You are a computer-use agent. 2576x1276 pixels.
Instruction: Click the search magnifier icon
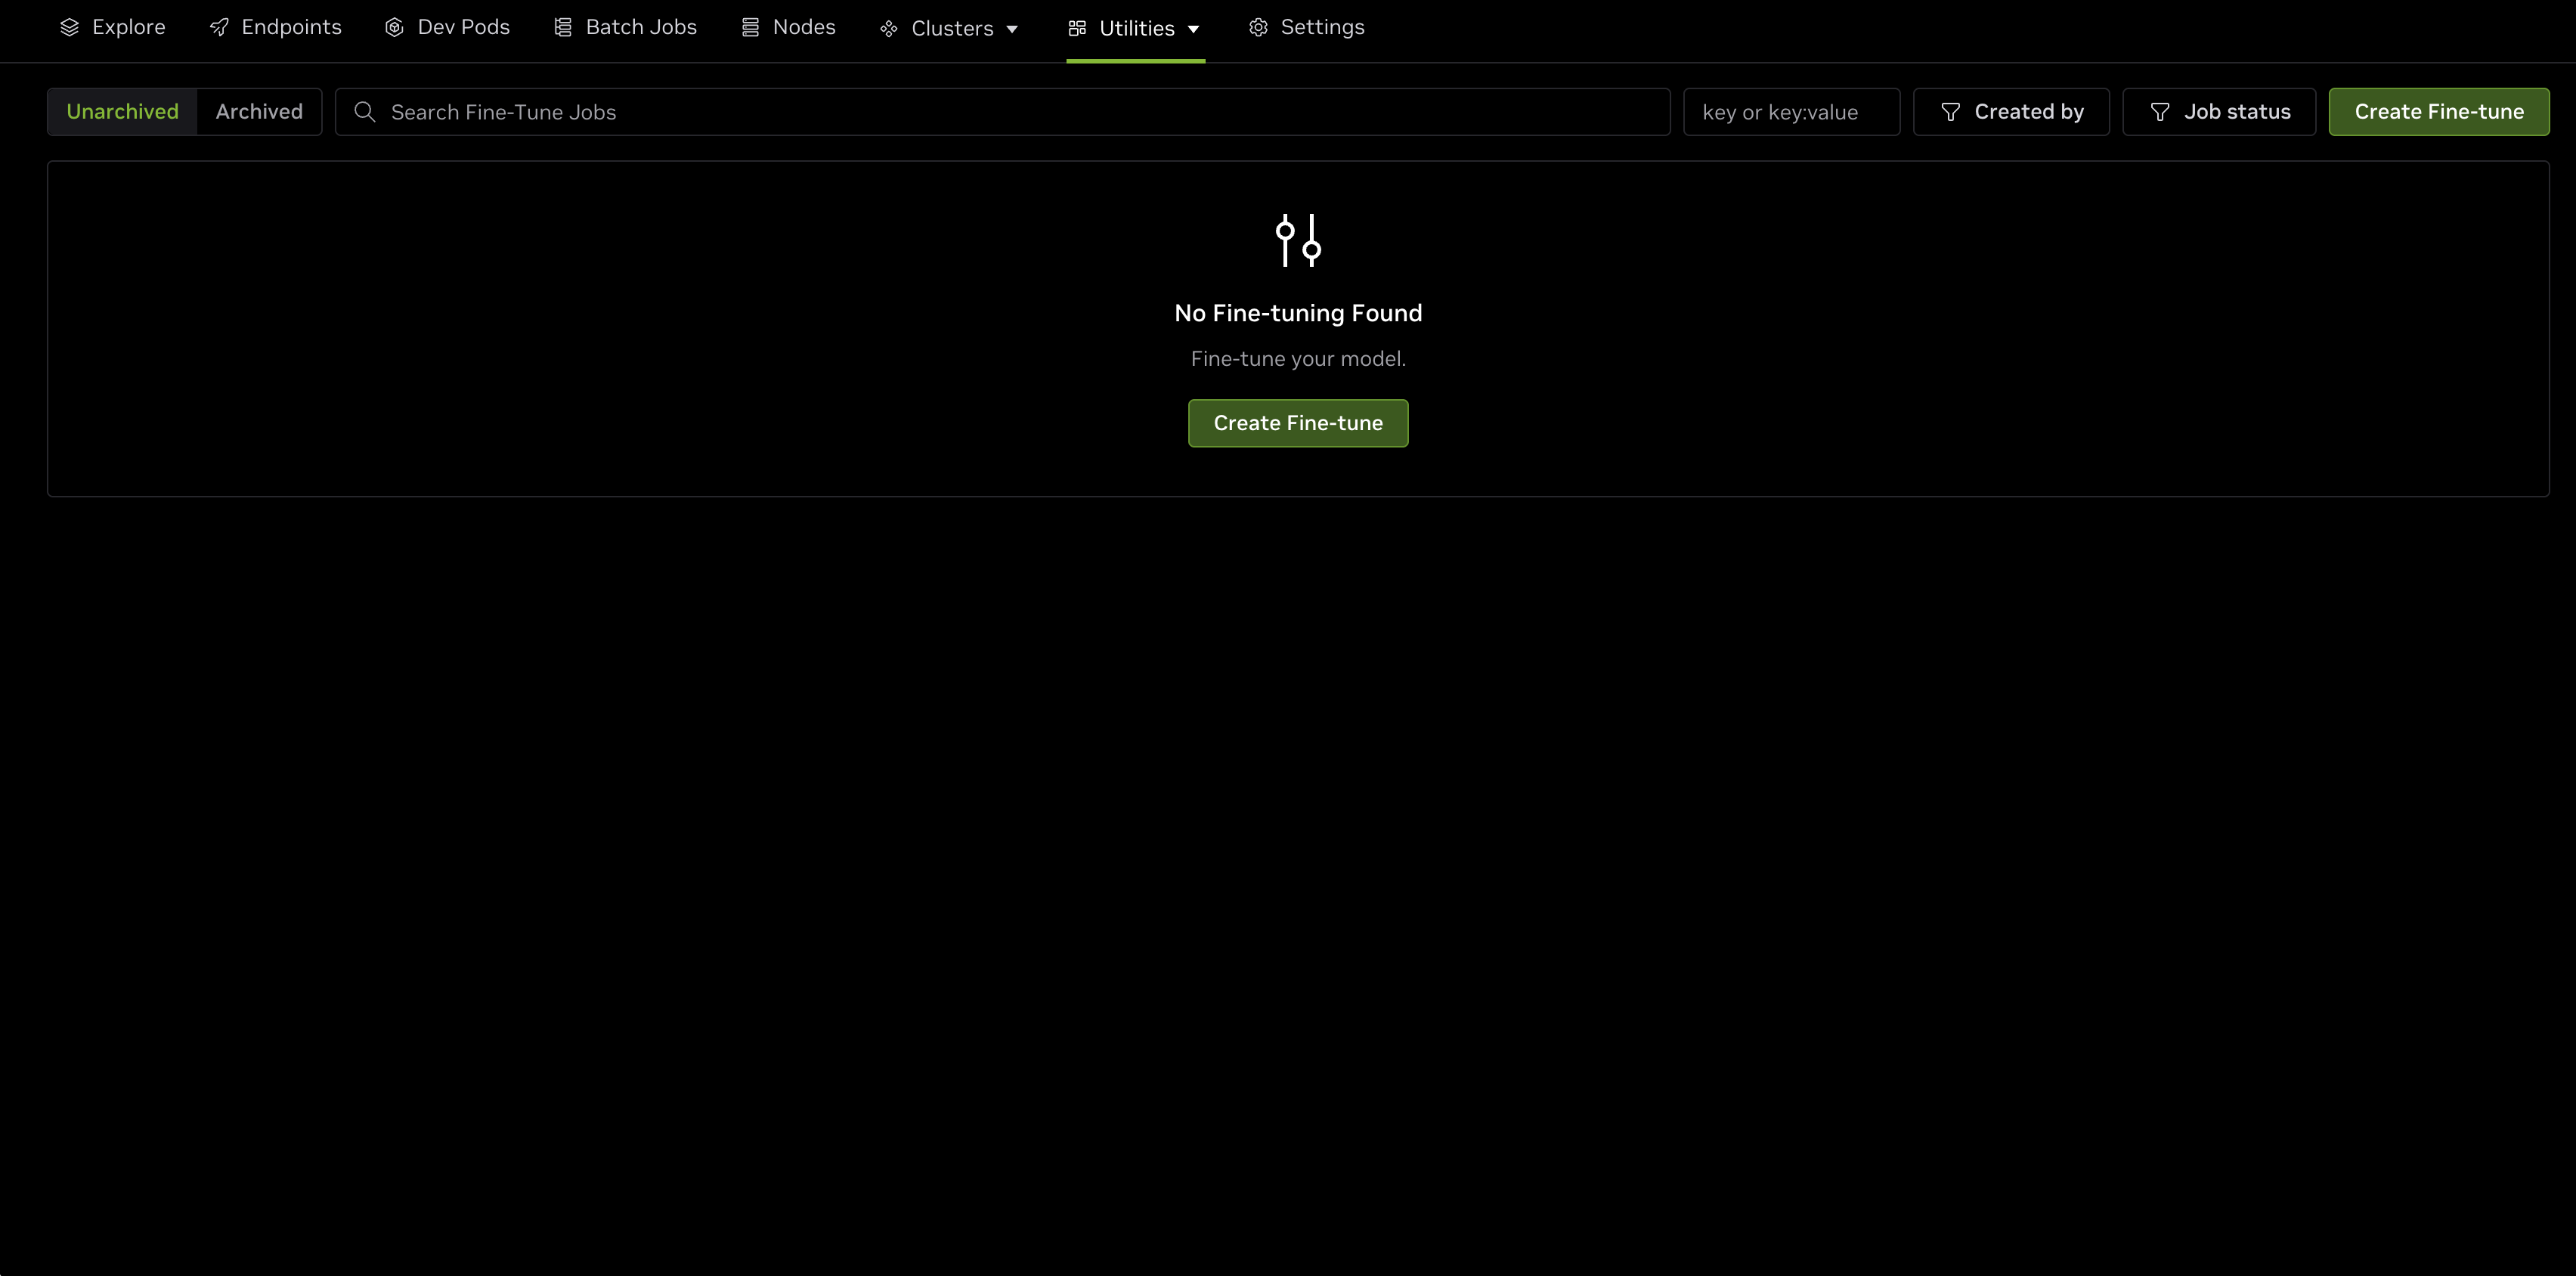pyautogui.click(x=365, y=111)
